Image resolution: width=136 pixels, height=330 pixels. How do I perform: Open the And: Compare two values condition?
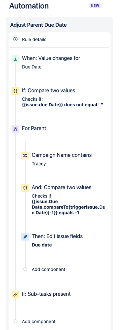[65, 200]
